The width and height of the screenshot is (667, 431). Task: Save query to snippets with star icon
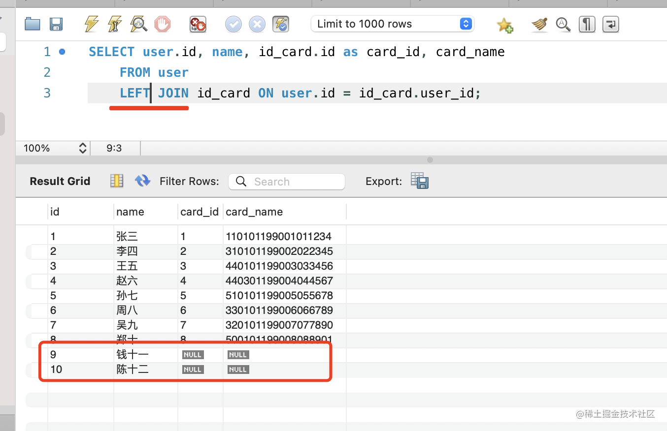click(505, 25)
